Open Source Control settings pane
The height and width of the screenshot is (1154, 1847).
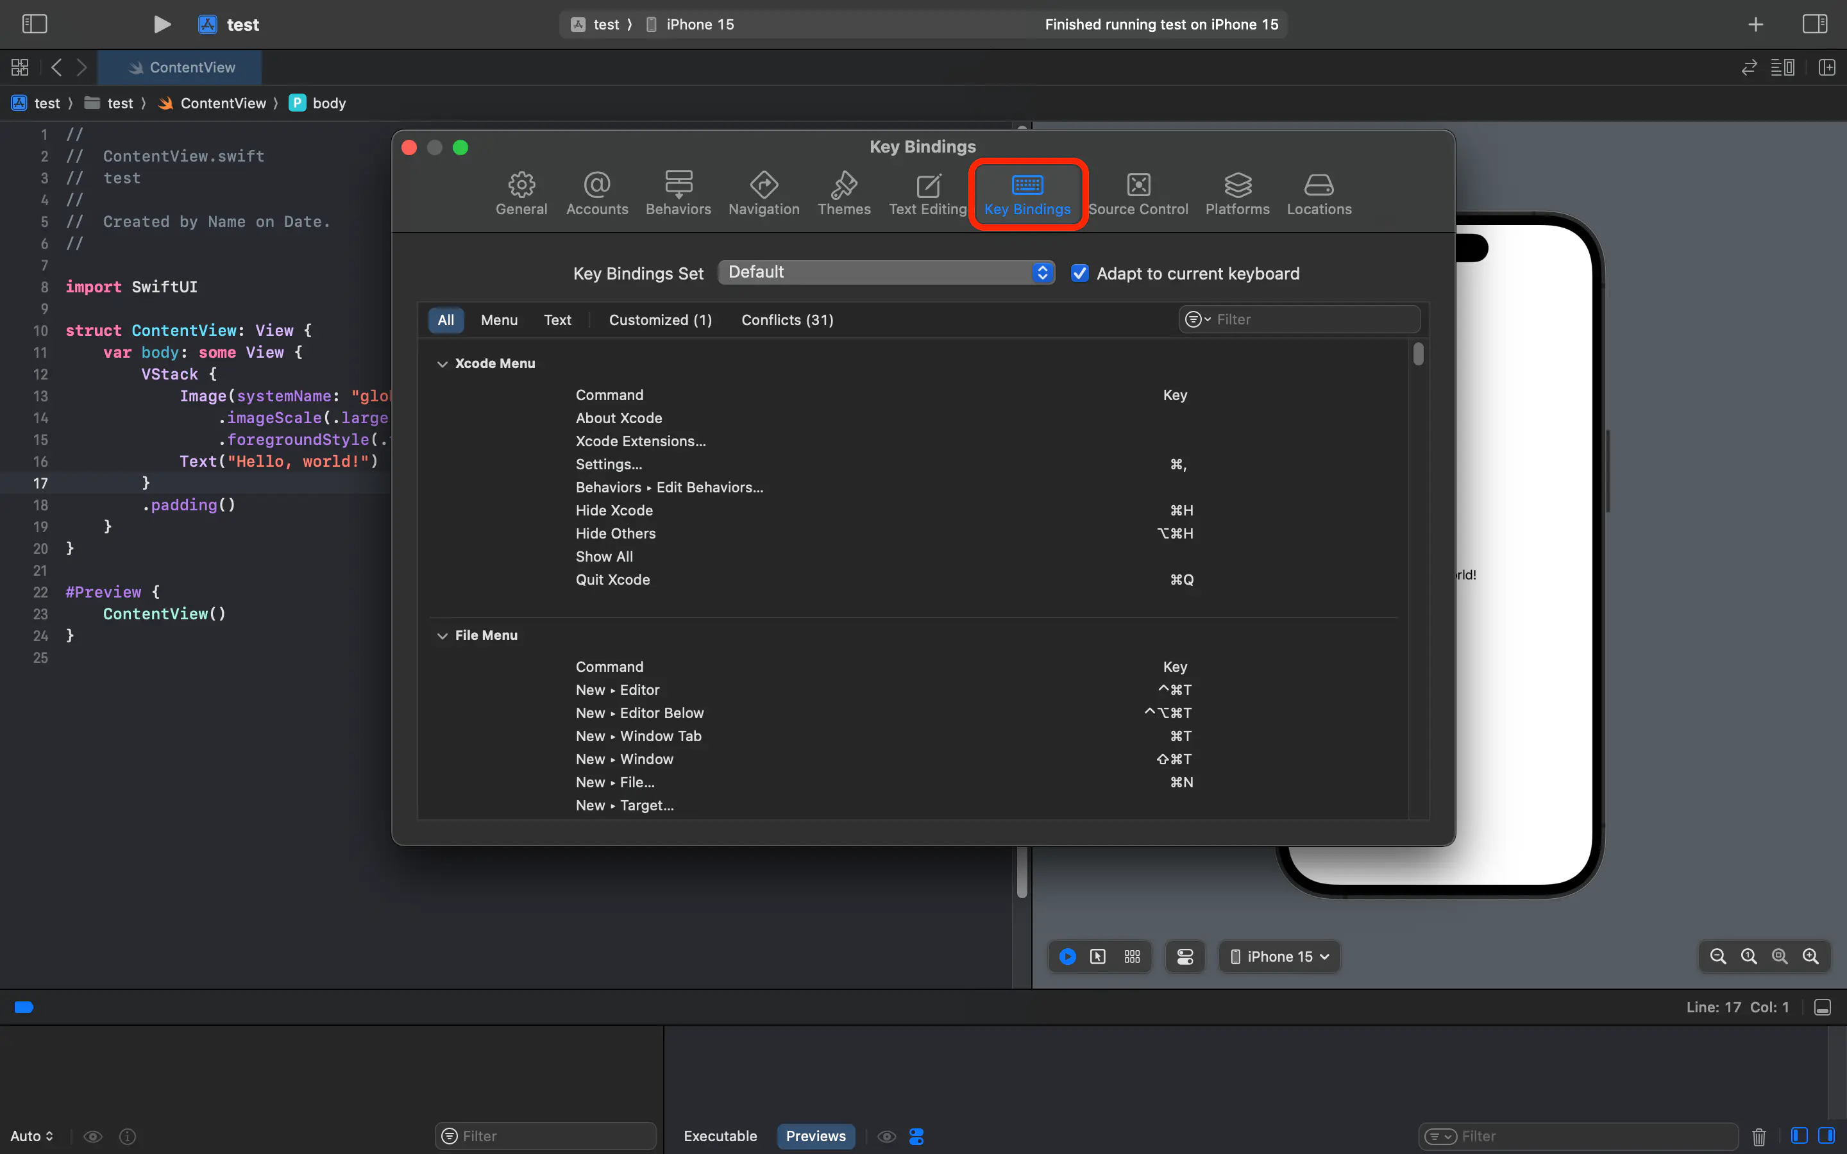pyautogui.click(x=1138, y=193)
